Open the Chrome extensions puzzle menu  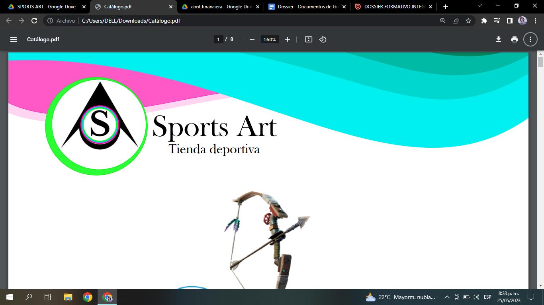pos(484,21)
